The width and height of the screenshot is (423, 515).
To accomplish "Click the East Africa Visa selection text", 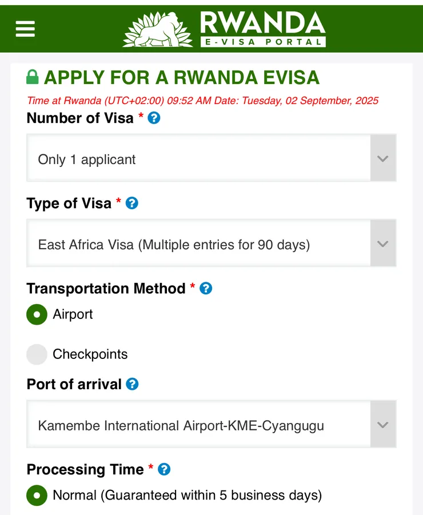I will pyautogui.click(x=174, y=245).
